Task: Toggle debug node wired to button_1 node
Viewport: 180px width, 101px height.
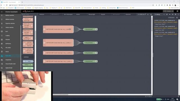Action: pyautogui.click(x=96, y=53)
